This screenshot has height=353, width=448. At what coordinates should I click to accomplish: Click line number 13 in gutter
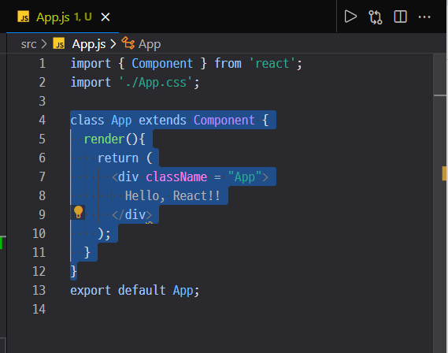(x=39, y=290)
